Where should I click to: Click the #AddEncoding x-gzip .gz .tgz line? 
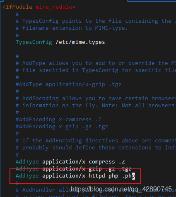(x=62, y=127)
